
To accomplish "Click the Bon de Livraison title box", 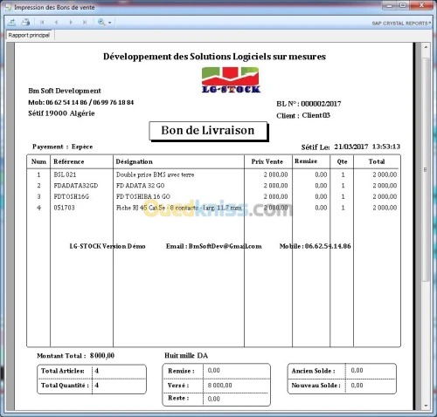I will [208, 131].
